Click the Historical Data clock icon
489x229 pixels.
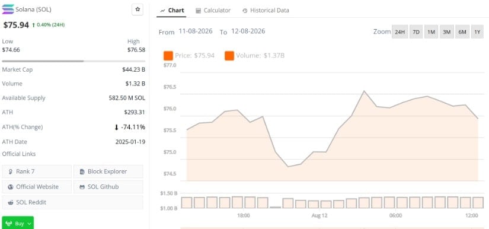[x=245, y=11]
